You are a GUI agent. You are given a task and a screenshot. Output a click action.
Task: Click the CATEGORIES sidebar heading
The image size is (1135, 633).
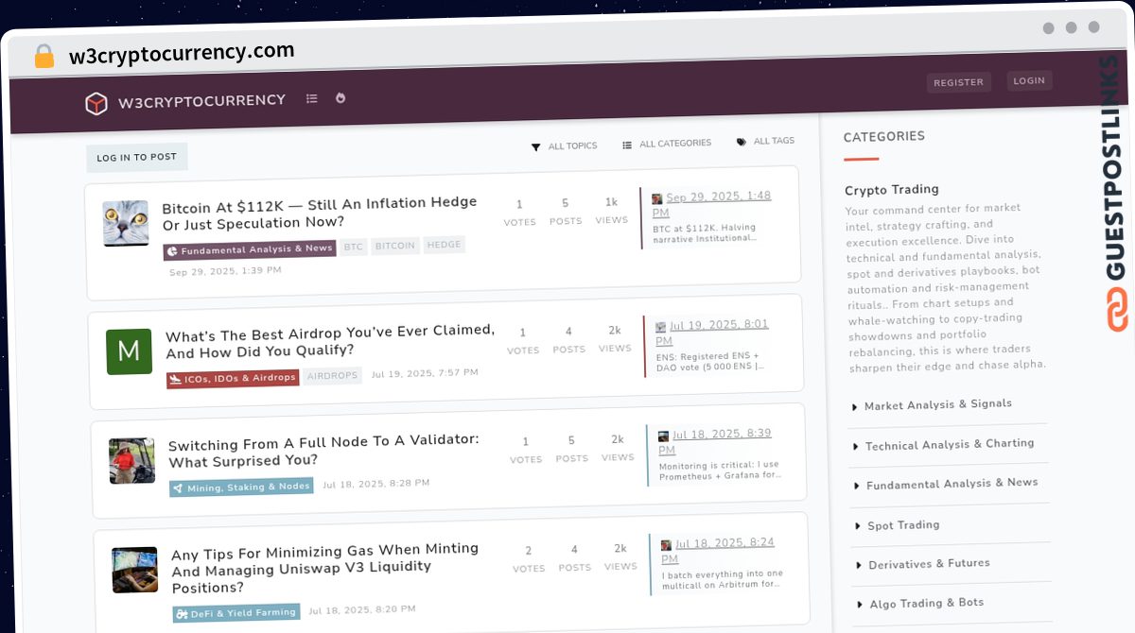[884, 137]
